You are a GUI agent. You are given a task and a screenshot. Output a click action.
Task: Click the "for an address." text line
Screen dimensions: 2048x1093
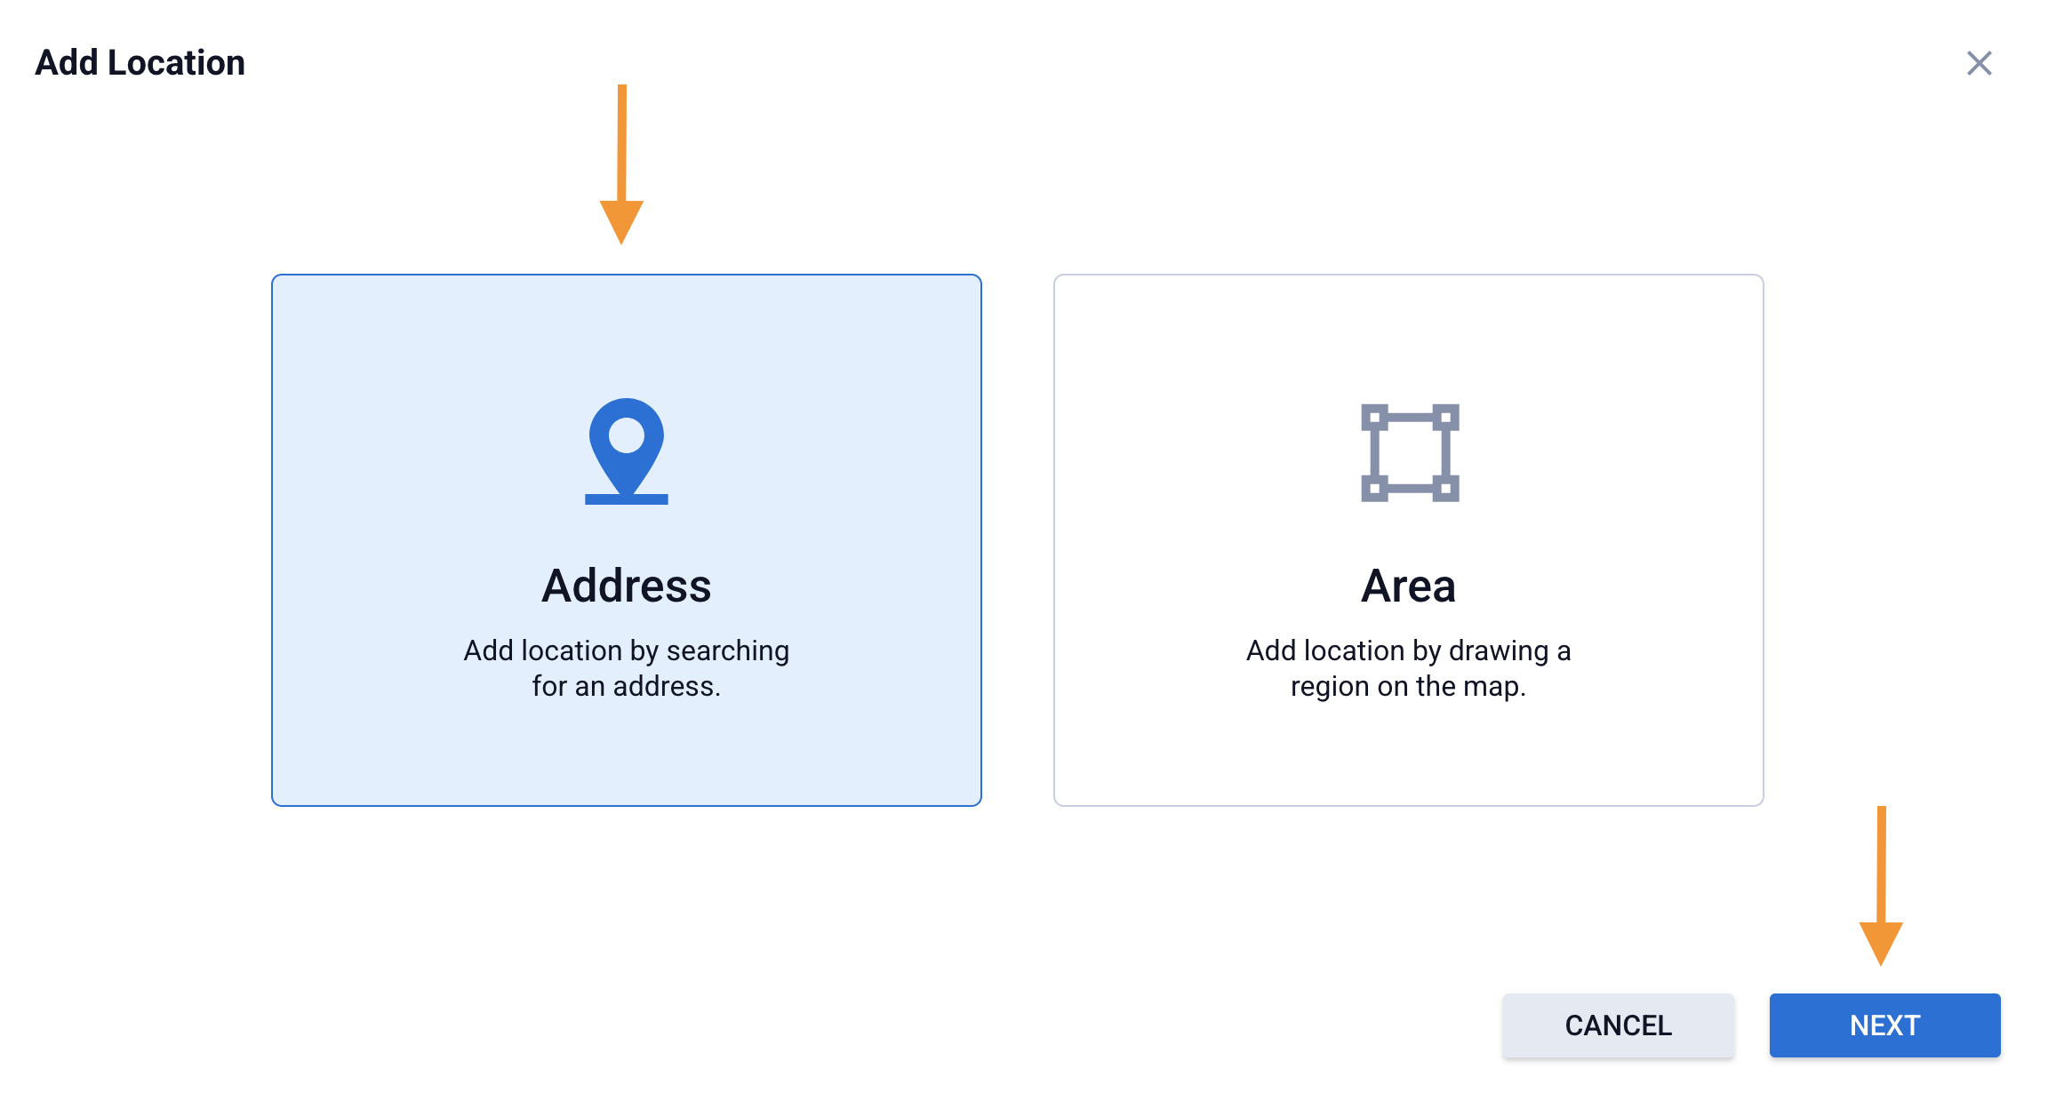pos(626,686)
